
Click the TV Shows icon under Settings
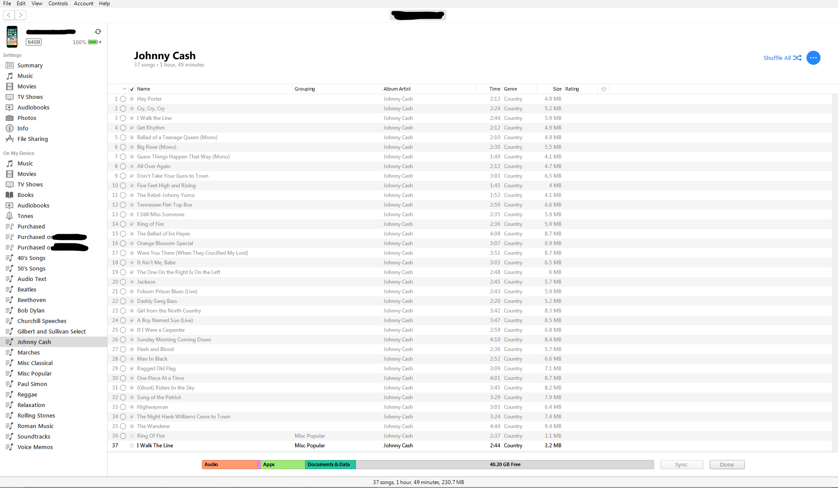[x=10, y=97]
